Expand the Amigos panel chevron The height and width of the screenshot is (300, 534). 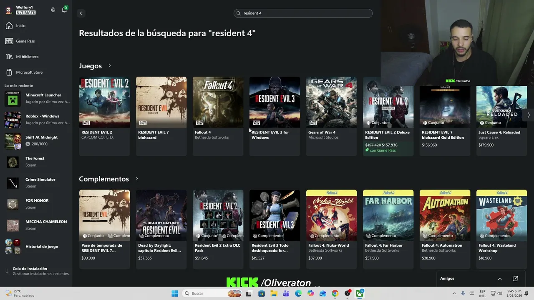click(500, 279)
